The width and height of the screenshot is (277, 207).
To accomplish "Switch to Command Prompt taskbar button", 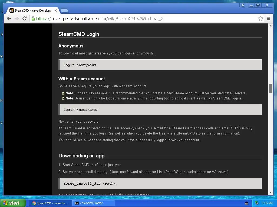I will click(94, 203).
